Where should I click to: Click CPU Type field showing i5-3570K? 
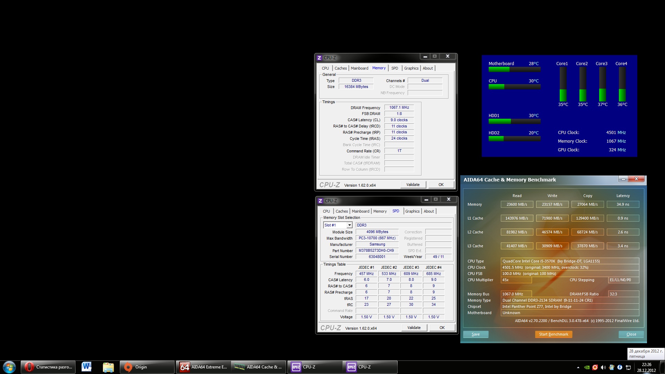tap(570, 261)
